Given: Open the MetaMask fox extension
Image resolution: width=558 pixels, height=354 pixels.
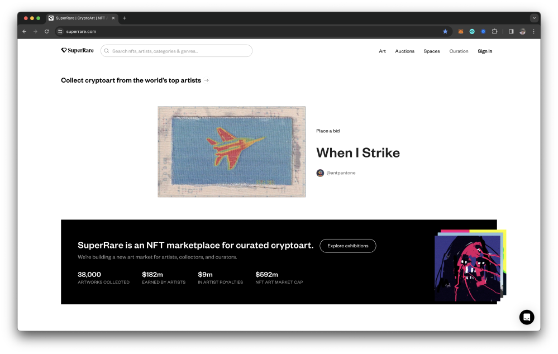Looking at the screenshot, I should click(460, 31).
